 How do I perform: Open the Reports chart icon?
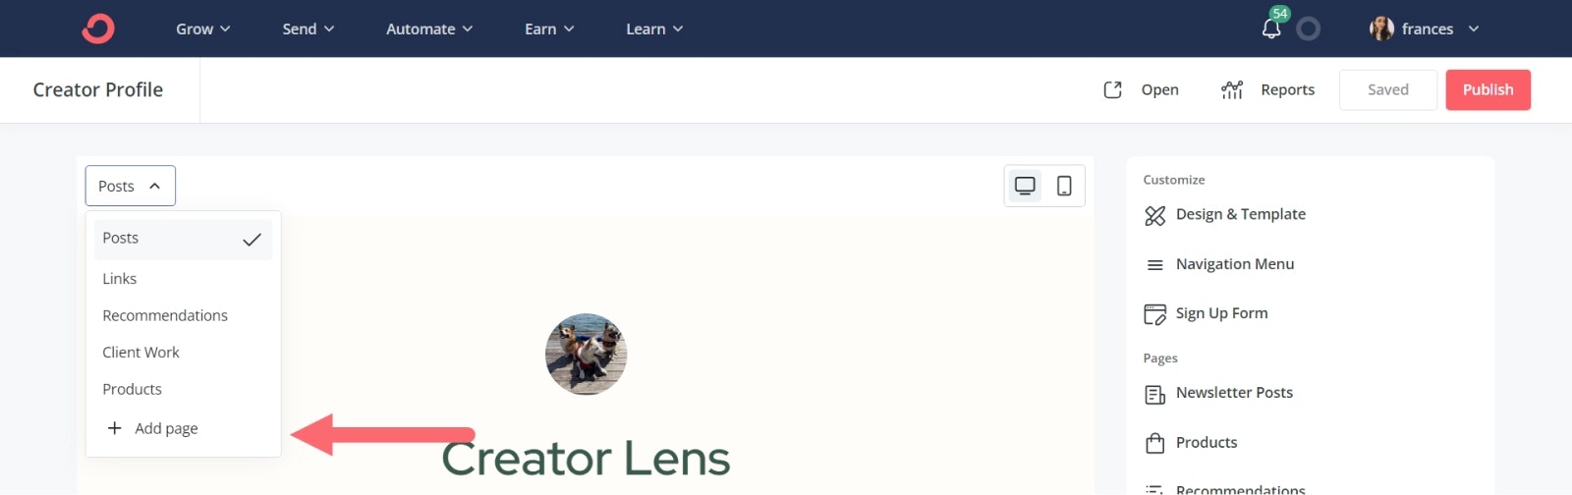click(x=1232, y=89)
